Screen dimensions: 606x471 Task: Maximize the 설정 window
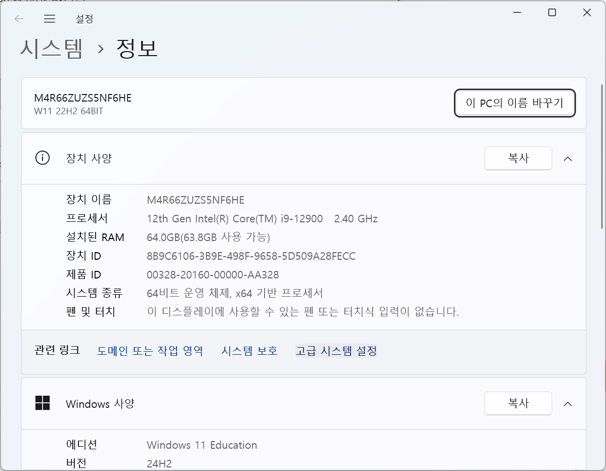point(552,12)
